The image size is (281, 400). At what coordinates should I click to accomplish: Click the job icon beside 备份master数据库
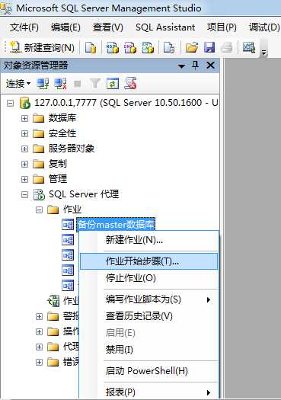click(x=68, y=225)
